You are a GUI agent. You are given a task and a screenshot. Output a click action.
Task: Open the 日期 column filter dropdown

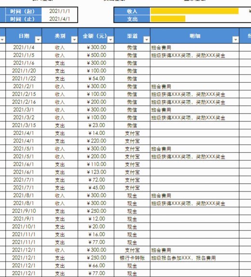tap(38, 40)
